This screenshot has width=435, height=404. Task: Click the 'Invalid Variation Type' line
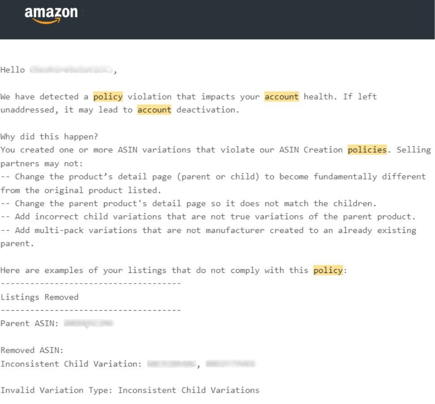pos(130,391)
